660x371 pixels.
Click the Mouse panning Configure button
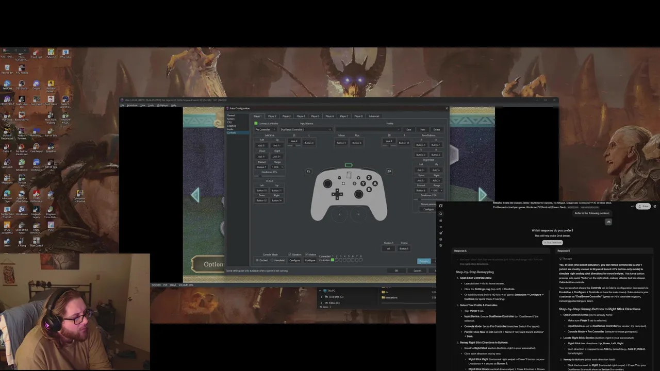[x=428, y=209]
